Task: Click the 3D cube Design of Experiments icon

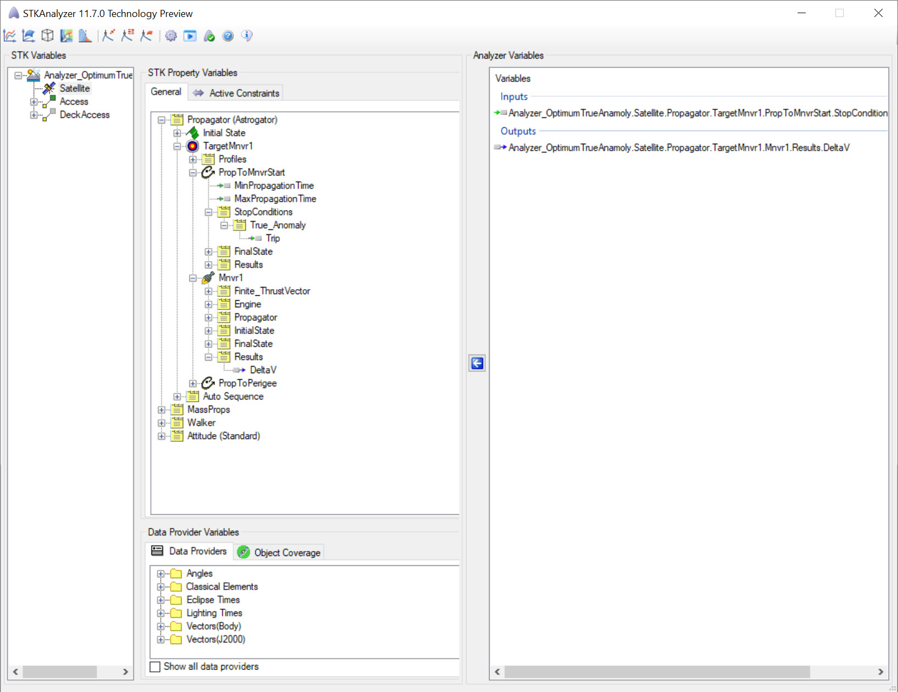Action: (x=48, y=36)
